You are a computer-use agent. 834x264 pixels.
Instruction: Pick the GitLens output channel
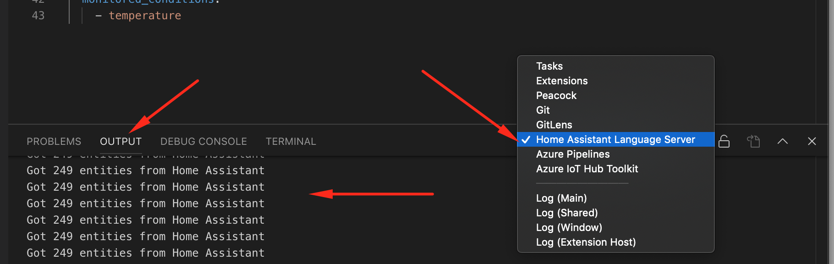pyautogui.click(x=554, y=125)
